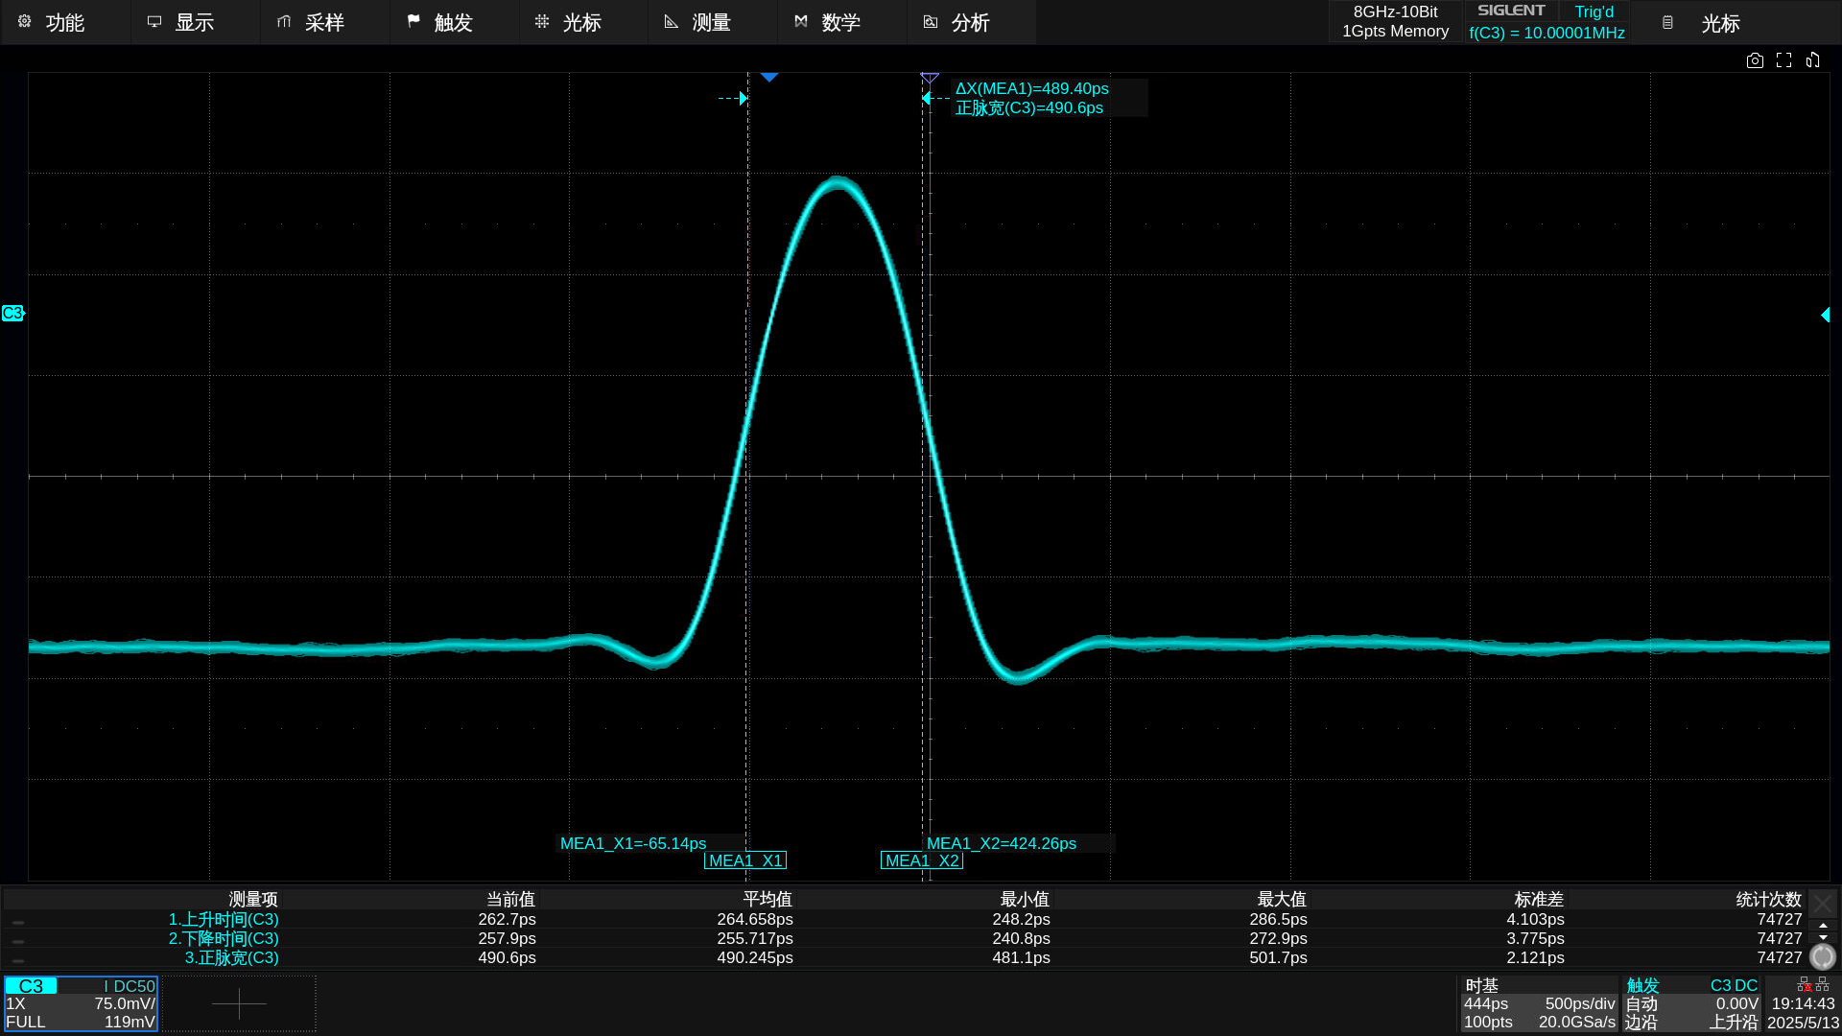Open the 触发 (Trigger) menu

453,22
